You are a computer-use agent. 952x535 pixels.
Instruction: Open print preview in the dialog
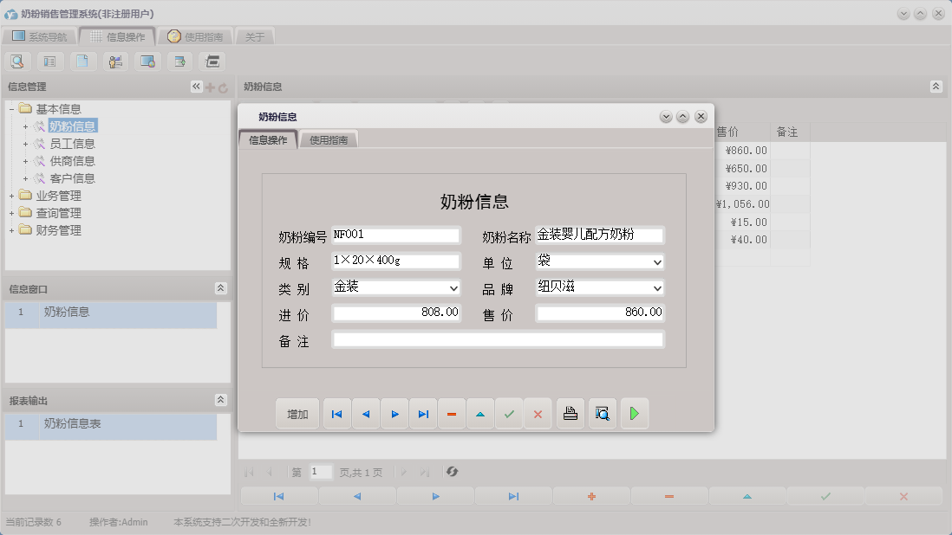[x=602, y=413]
